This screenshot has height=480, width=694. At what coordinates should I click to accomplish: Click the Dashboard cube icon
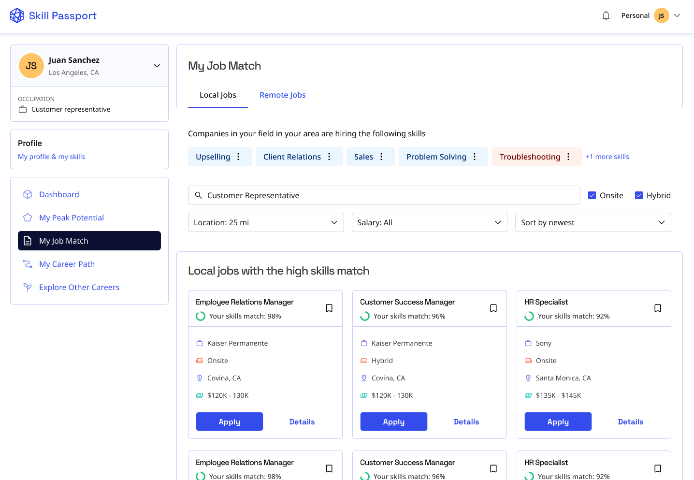(28, 194)
